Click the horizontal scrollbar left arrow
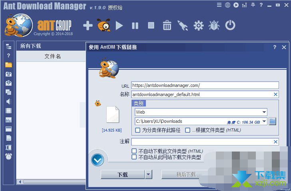 [x=20, y=182]
